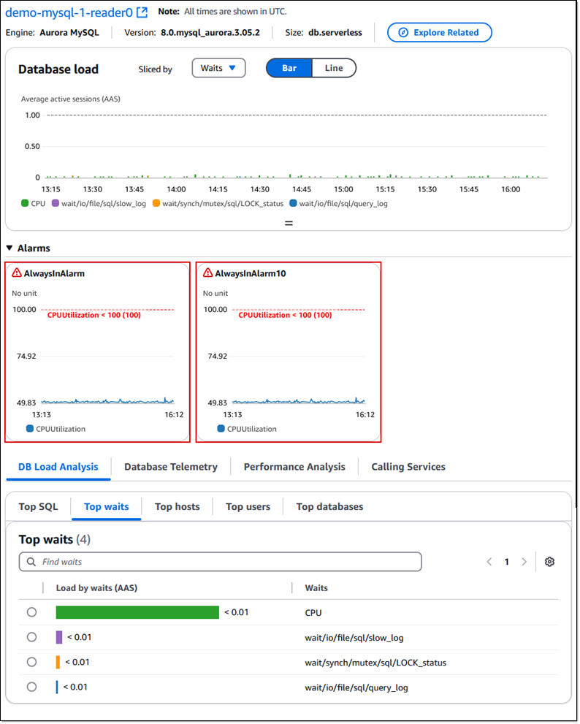Click the AlwaysInAlarm10 warning triangle icon
Screen dimensions: 580x724
tap(207, 273)
